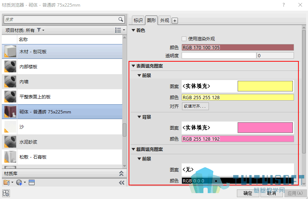Open dropdown arrow beside new material globe
This screenshot has height=199, width=308.
tap(25, 182)
